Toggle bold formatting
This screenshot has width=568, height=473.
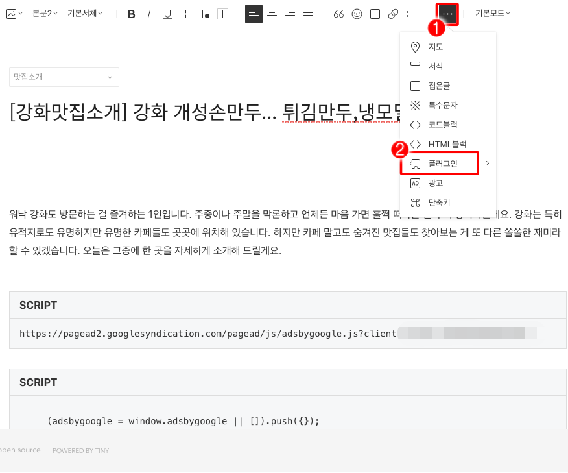131,13
